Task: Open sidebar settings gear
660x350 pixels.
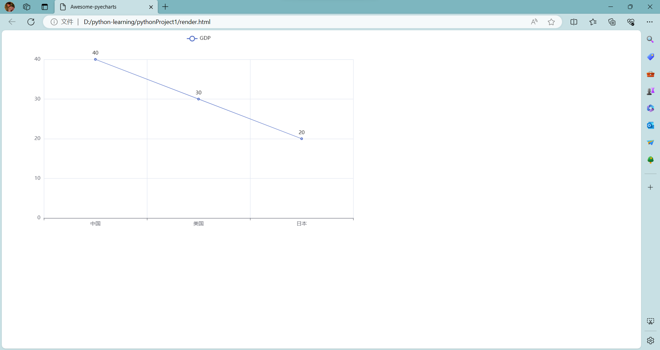Action: tap(650, 340)
